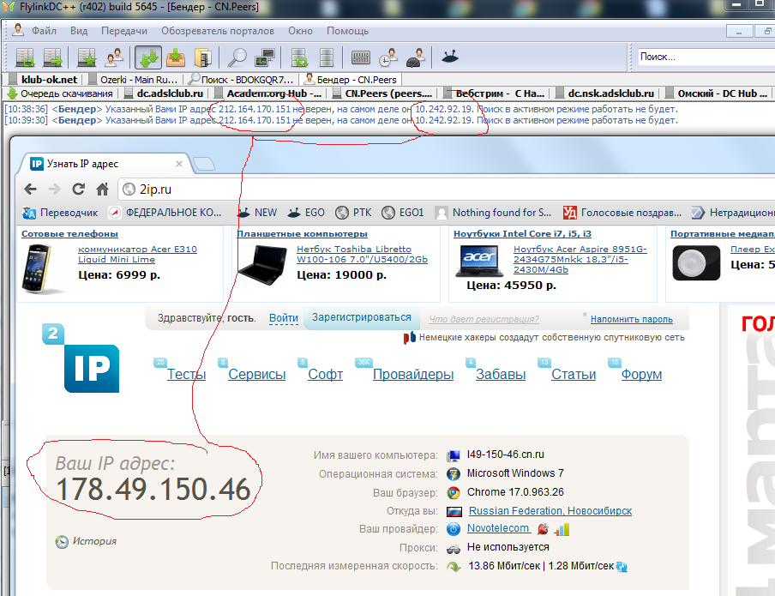Screen dimensions: 775x596
Task: Switch to the dc.nsk.adslclub.ru tab
Action: click(x=606, y=93)
